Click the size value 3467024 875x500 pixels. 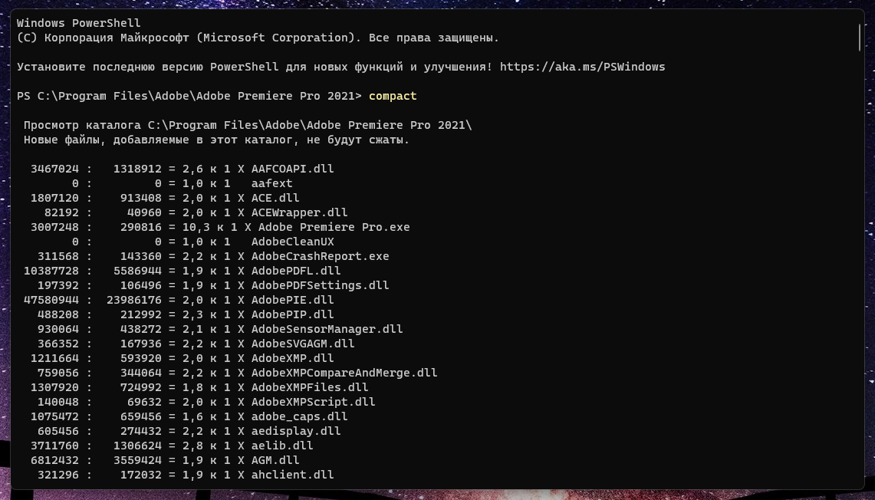(x=54, y=169)
